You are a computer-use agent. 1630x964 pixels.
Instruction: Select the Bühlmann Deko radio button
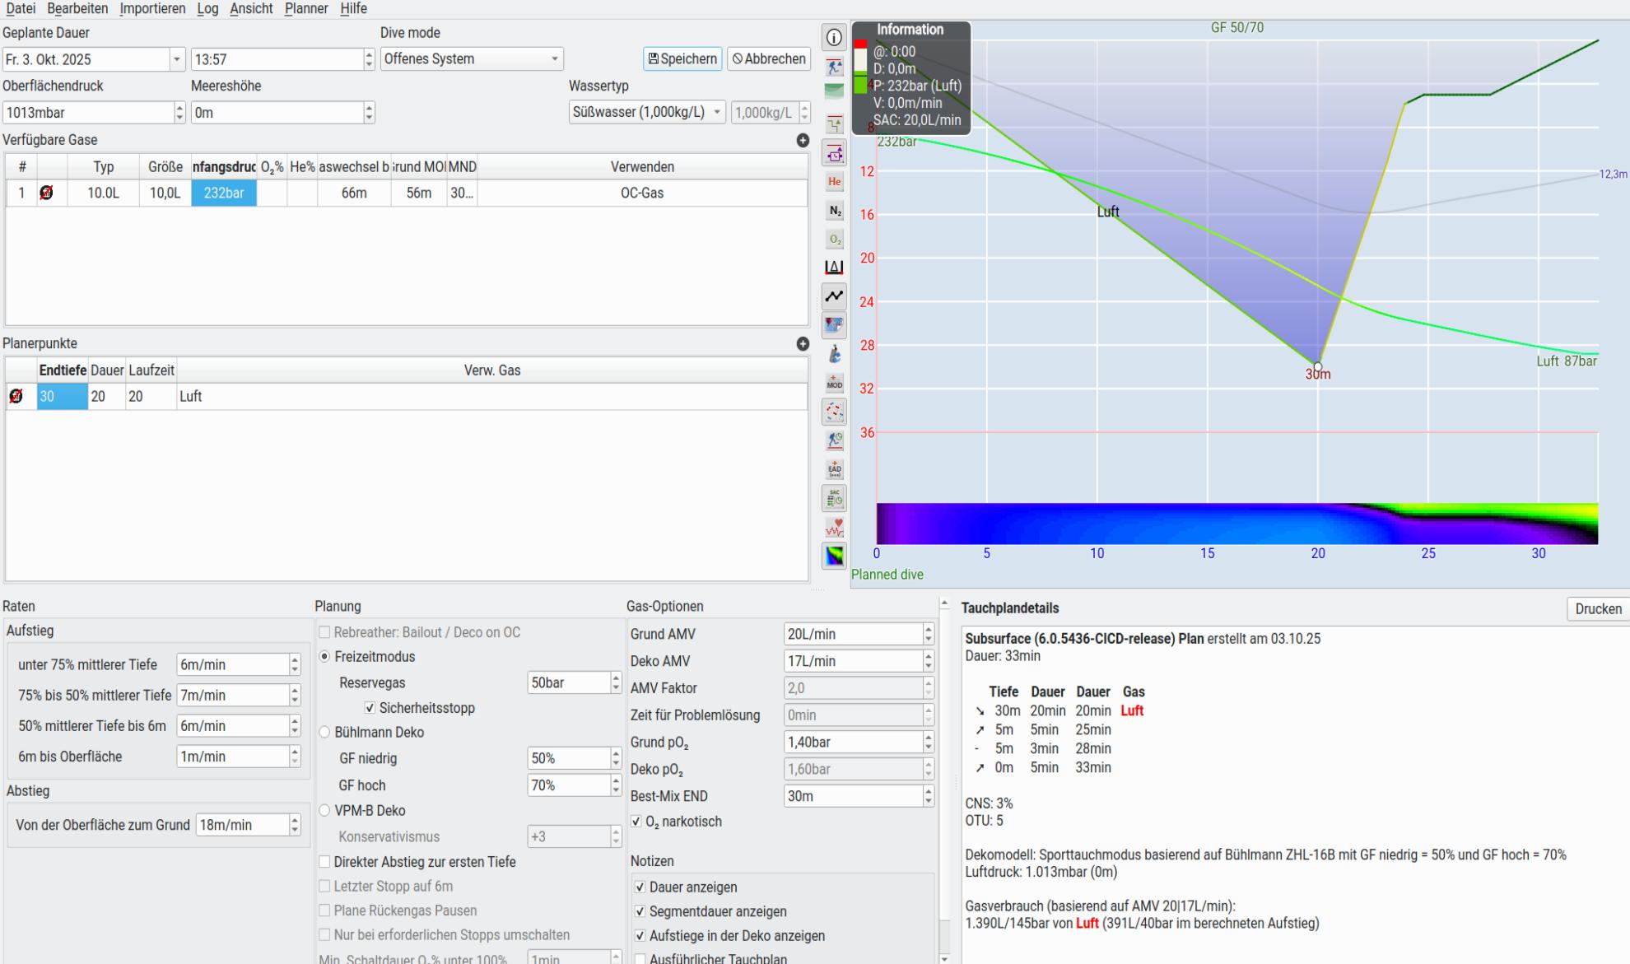click(x=324, y=732)
